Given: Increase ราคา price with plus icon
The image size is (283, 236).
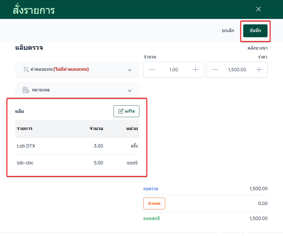Looking at the screenshot, I should [x=259, y=70].
